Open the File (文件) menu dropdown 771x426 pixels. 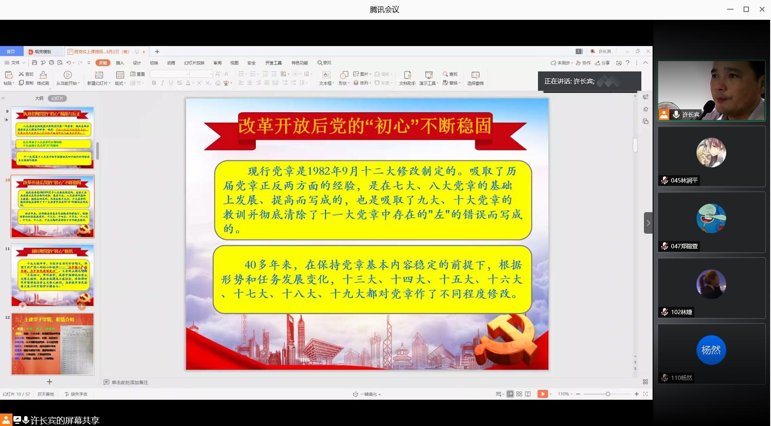click(x=15, y=63)
